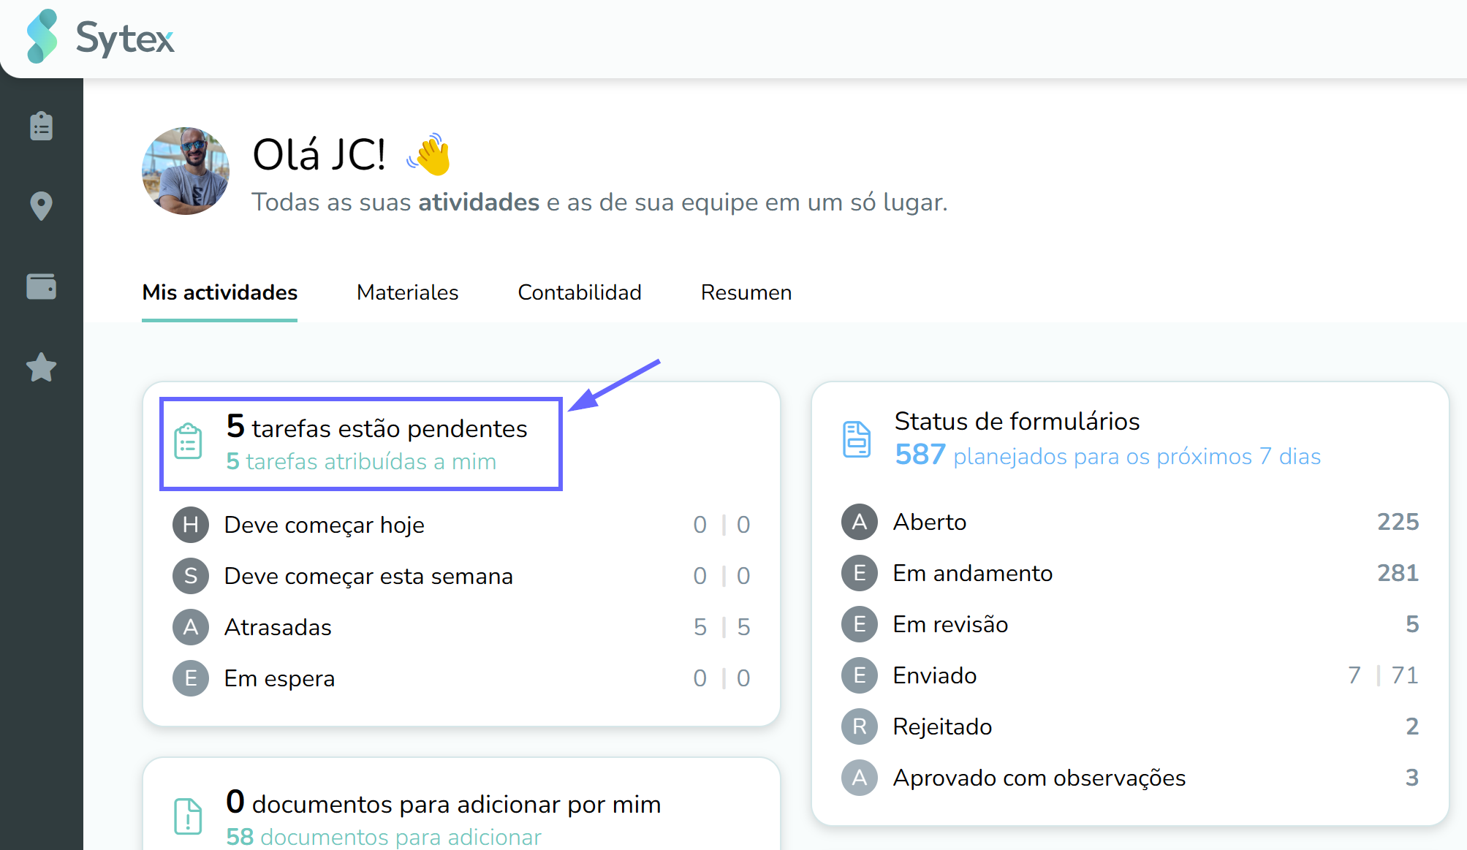Image resolution: width=1467 pixels, height=850 pixels.
Task: Click the H badge for Deve começar hoje
Action: pos(191,525)
